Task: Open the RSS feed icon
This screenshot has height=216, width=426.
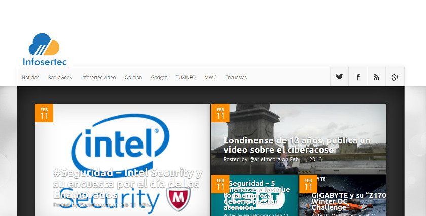Action: click(376, 77)
